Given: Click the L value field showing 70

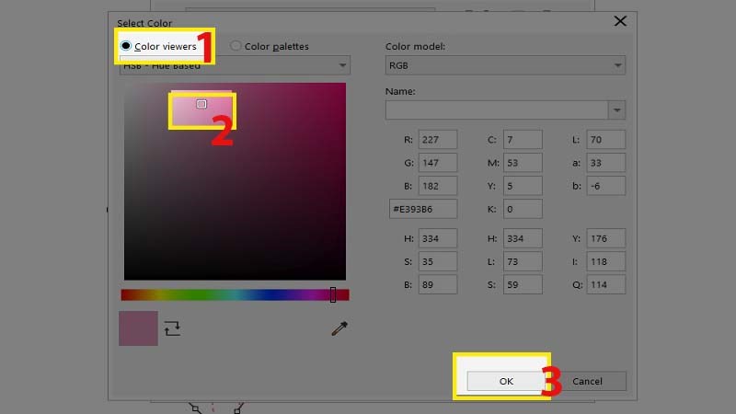Looking at the screenshot, I should [606, 141].
